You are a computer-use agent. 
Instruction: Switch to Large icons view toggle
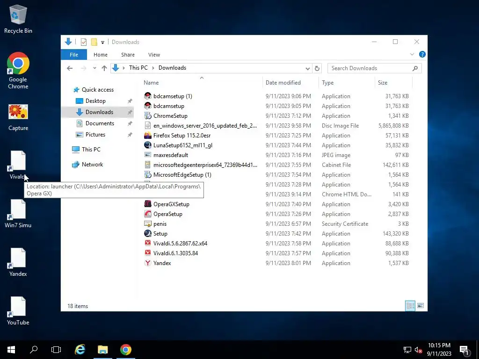point(421,306)
